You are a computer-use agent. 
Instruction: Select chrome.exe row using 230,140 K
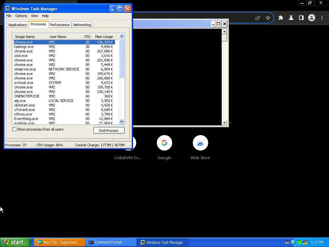64,92
